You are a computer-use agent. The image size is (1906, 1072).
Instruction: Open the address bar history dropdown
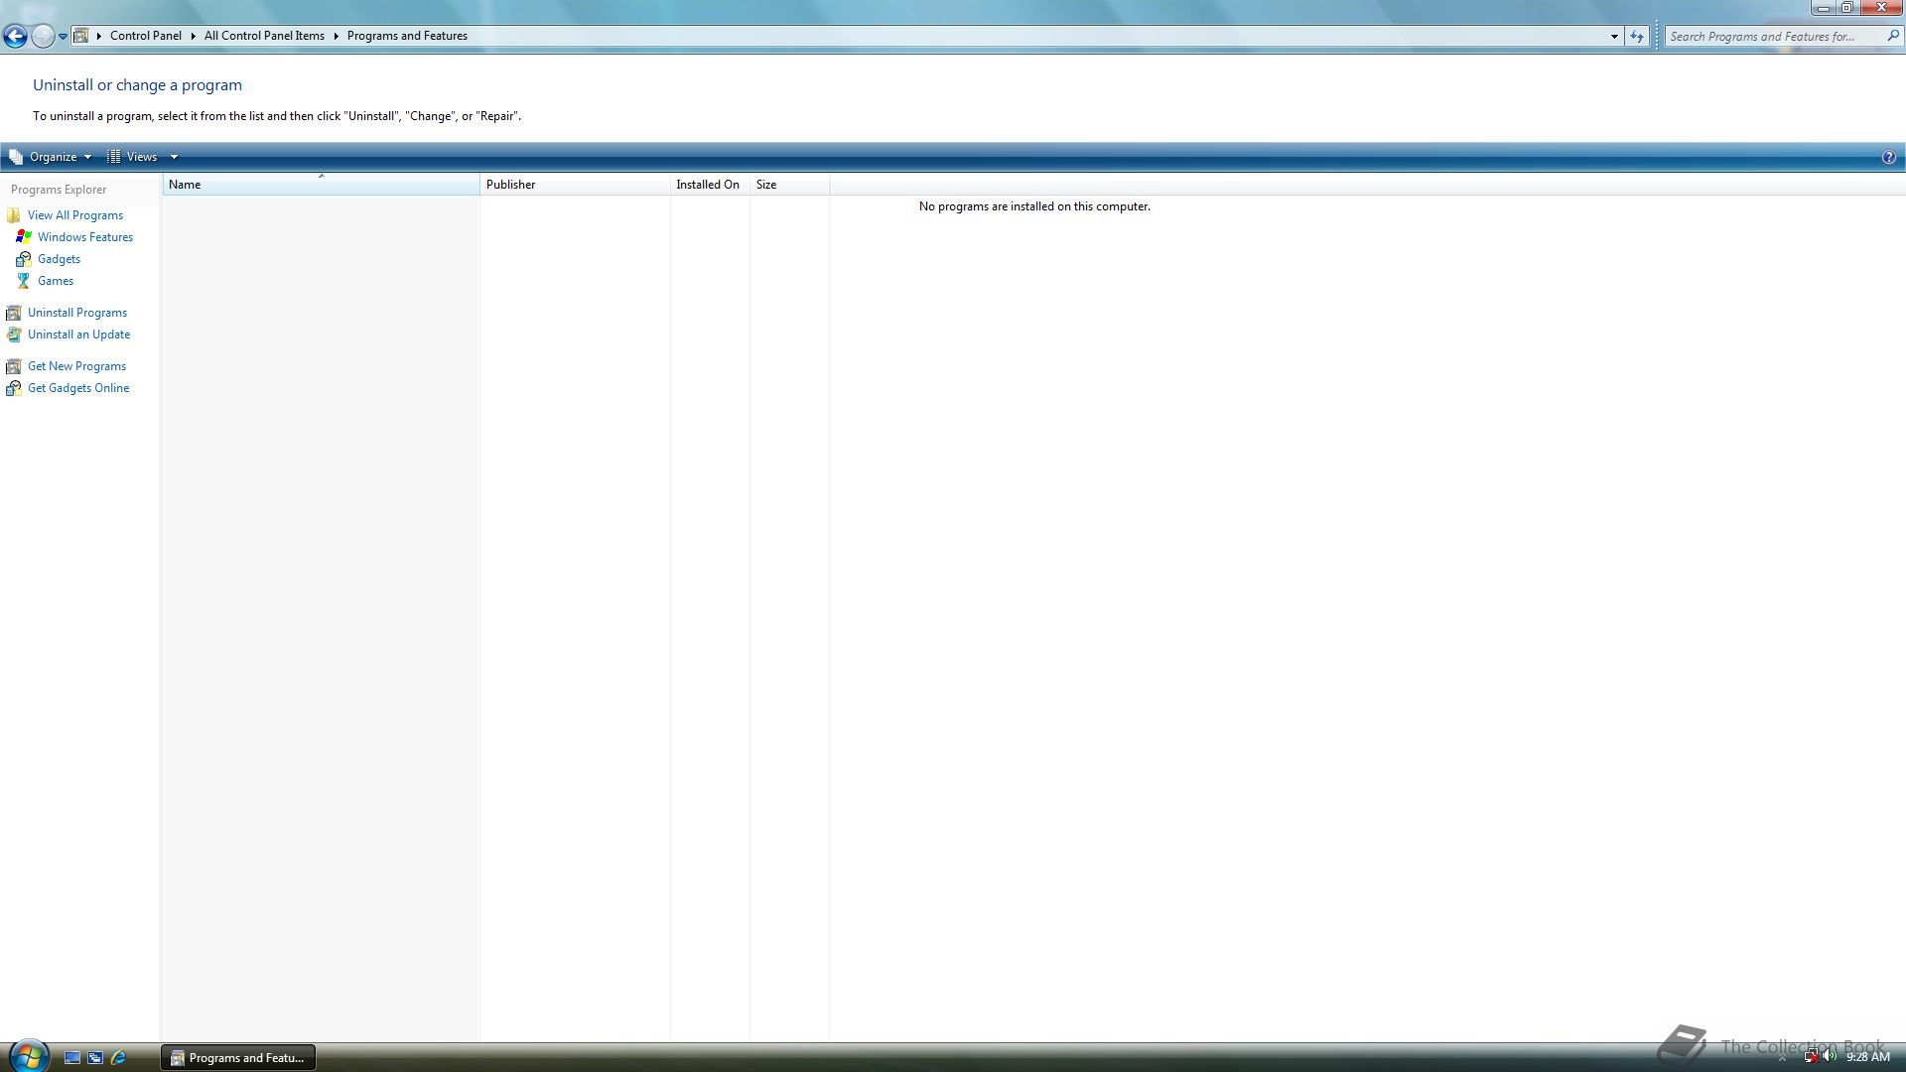click(1614, 37)
